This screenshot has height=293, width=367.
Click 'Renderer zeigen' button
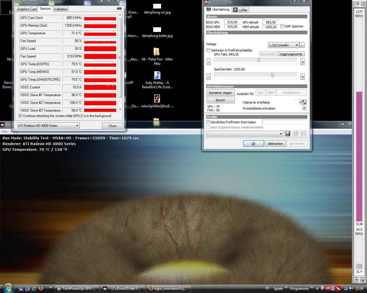pyautogui.click(x=220, y=93)
